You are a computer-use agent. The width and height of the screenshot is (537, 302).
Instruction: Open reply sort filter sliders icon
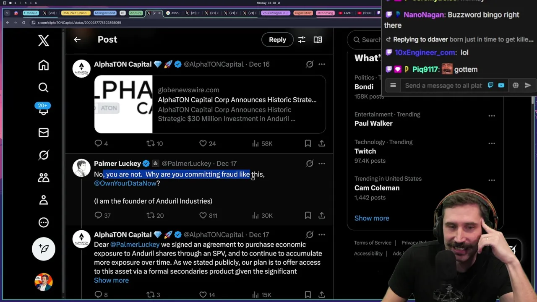pyautogui.click(x=302, y=39)
